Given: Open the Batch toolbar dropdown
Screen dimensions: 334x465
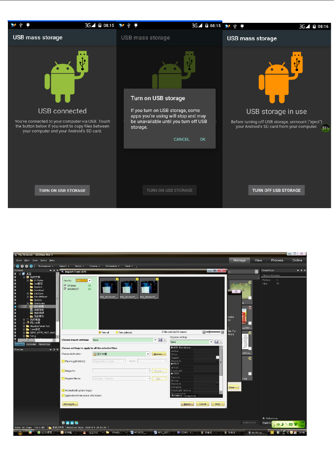Looking at the screenshot, I should [x=79, y=266].
